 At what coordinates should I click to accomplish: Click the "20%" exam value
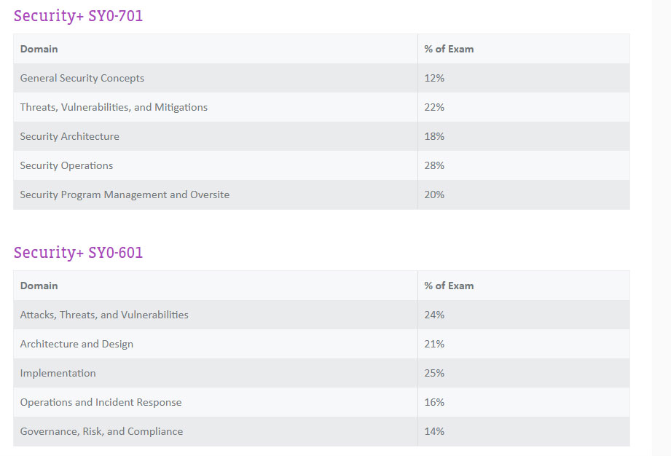pos(434,194)
